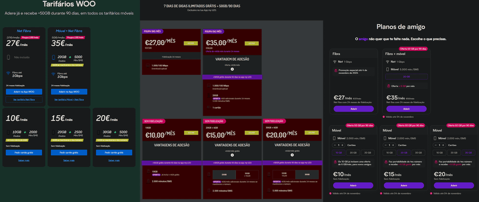Select 20 GB in Amigo €10 Móvel card
The width and height of the screenshot is (479, 202).
click(x=353, y=152)
